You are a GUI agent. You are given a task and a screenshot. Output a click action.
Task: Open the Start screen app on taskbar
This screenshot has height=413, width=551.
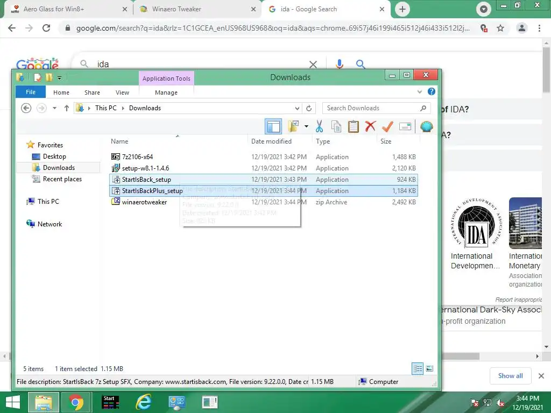tap(110, 402)
